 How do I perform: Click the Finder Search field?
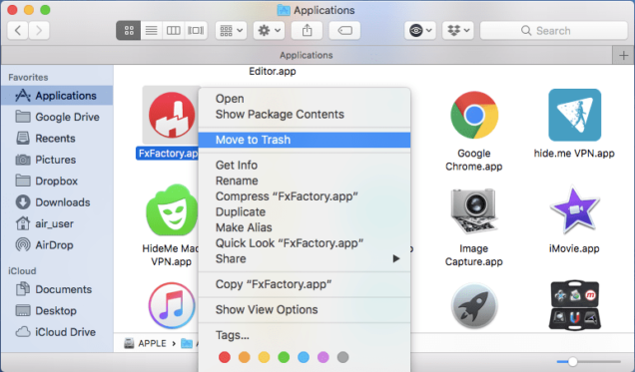coord(553,30)
